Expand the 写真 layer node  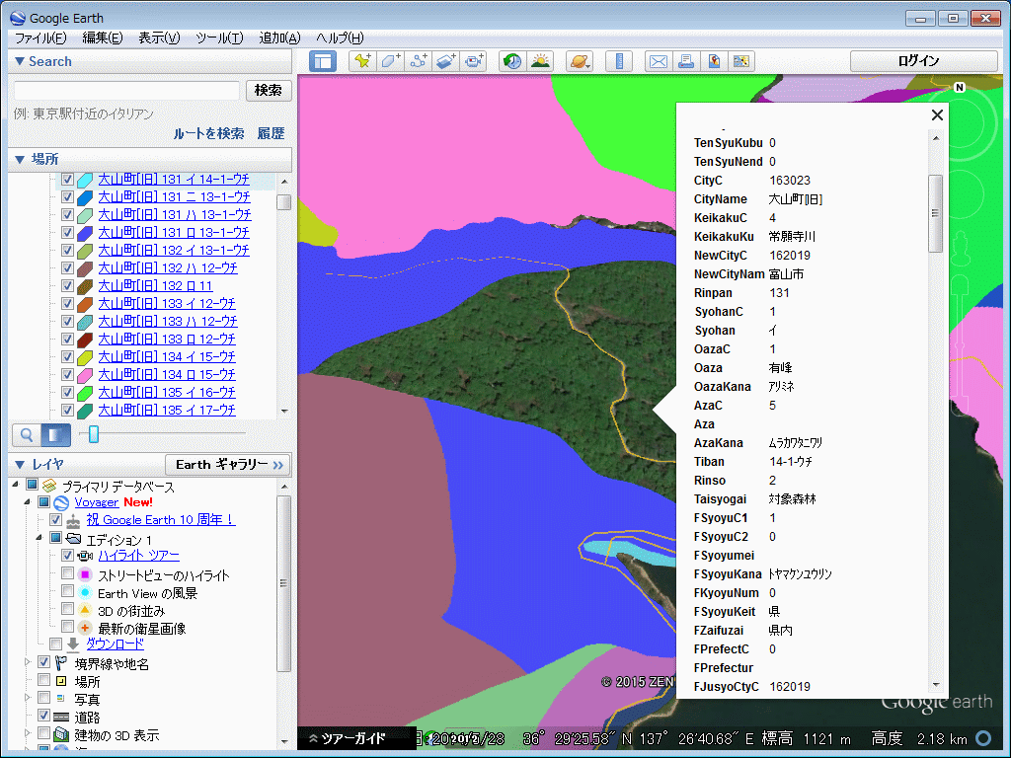click(27, 698)
